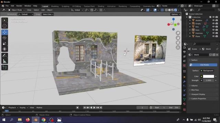
Task: Open the Global orientation dropdown
Action: (77, 10)
